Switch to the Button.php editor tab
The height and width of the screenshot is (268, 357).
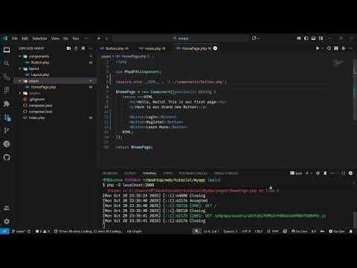tap(115, 48)
